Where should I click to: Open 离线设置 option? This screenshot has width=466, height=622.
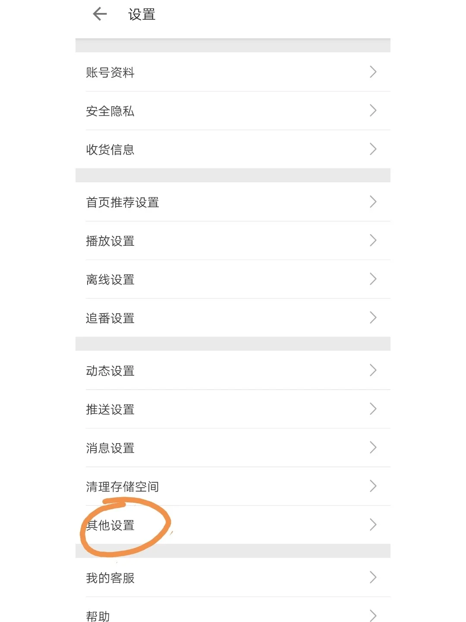(233, 279)
